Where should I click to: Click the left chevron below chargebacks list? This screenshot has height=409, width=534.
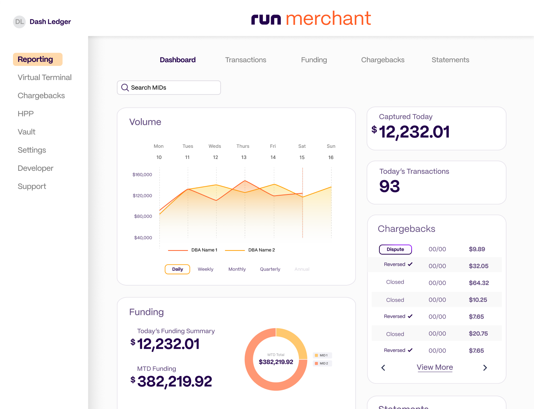[x=383, y=368]
